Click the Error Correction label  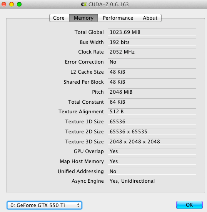point(84,62)
